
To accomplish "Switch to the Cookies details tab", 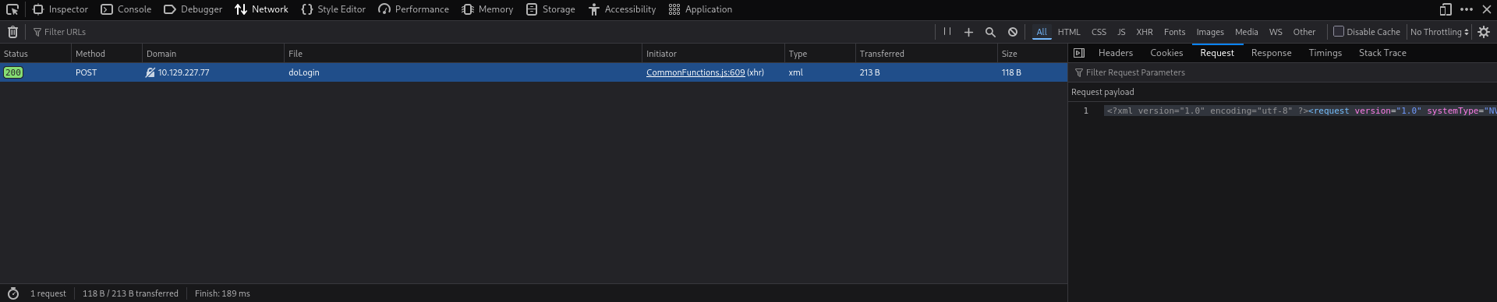I will click(x=1166, y=53).
